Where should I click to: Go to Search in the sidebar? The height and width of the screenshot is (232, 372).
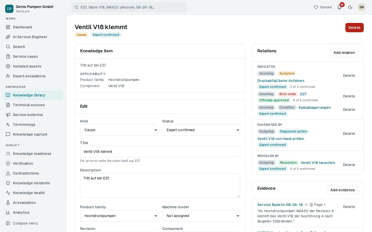(33, 47)
